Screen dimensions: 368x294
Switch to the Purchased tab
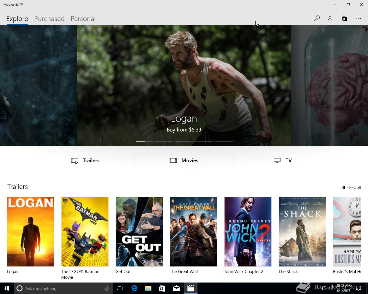click(49, 19)
